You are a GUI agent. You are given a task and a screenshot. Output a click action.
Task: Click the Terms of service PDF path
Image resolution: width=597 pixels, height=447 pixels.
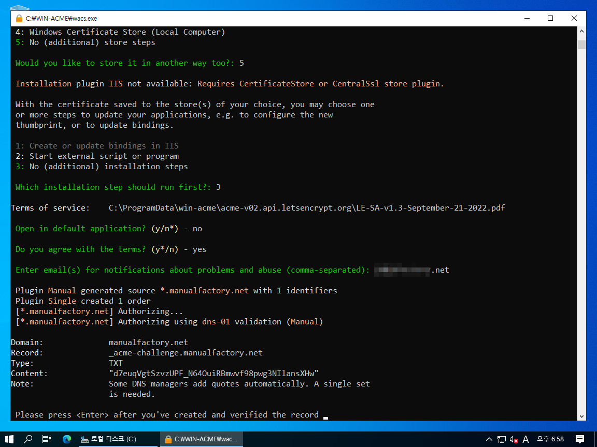(x=307, y=208)
